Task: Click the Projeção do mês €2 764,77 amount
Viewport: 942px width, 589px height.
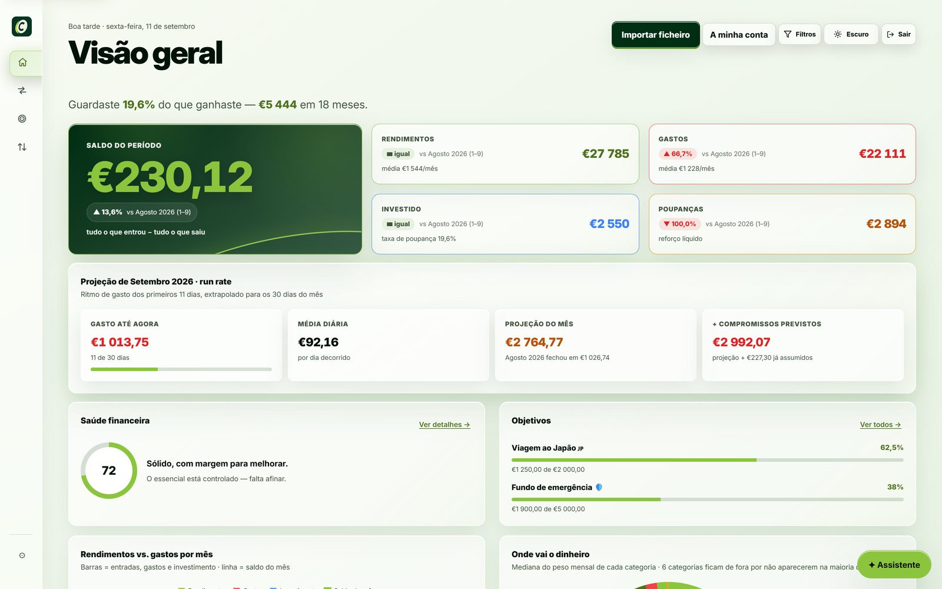Action: tap(534, 342)
